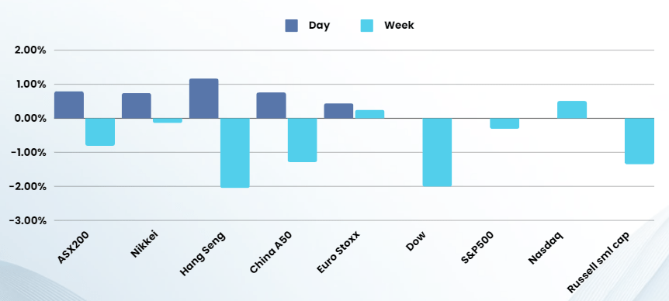Select the Euro Stoxx Week bar
Screen dimensions: 669x301
370,114
